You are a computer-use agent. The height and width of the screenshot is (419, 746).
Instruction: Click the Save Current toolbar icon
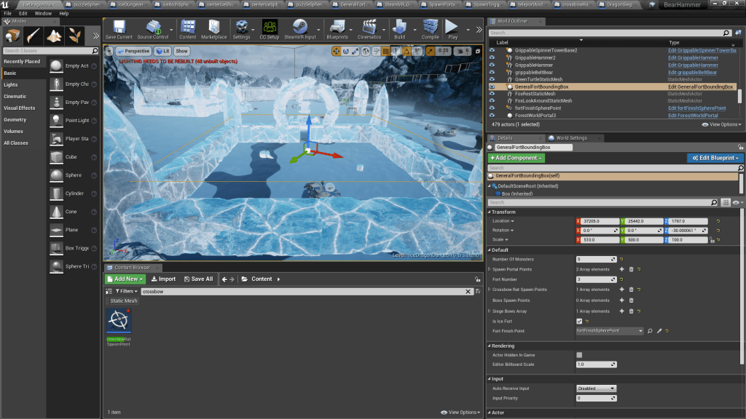point(119,28)
